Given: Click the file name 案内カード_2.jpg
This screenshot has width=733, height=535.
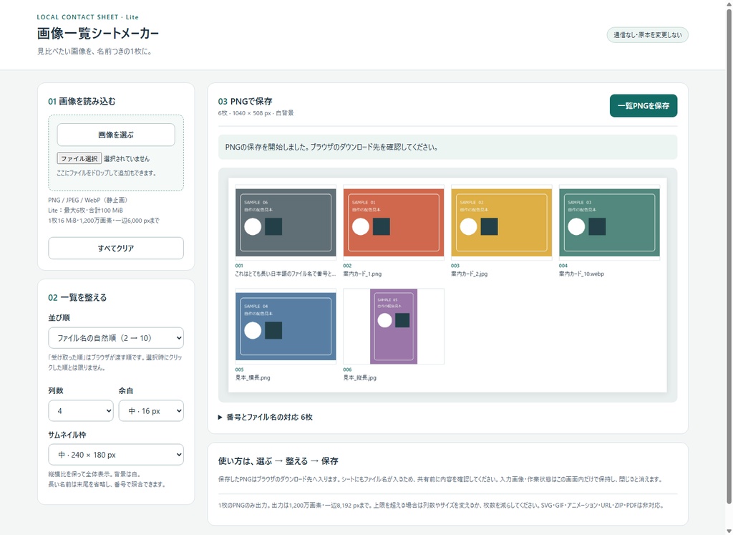Looking at the screenshot, I should coord(470,274).
